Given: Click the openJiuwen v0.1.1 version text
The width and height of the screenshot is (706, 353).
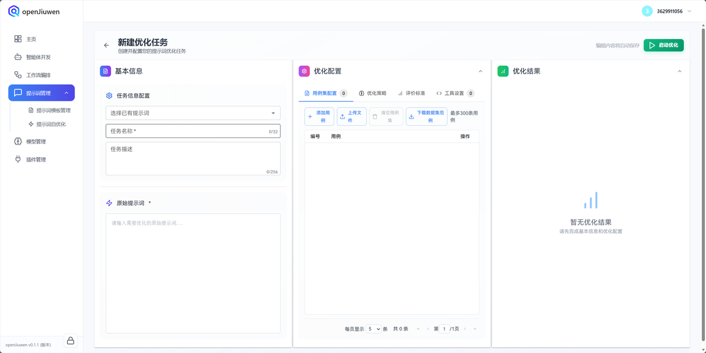Looking at the screenshot, I should pos(28,345).
